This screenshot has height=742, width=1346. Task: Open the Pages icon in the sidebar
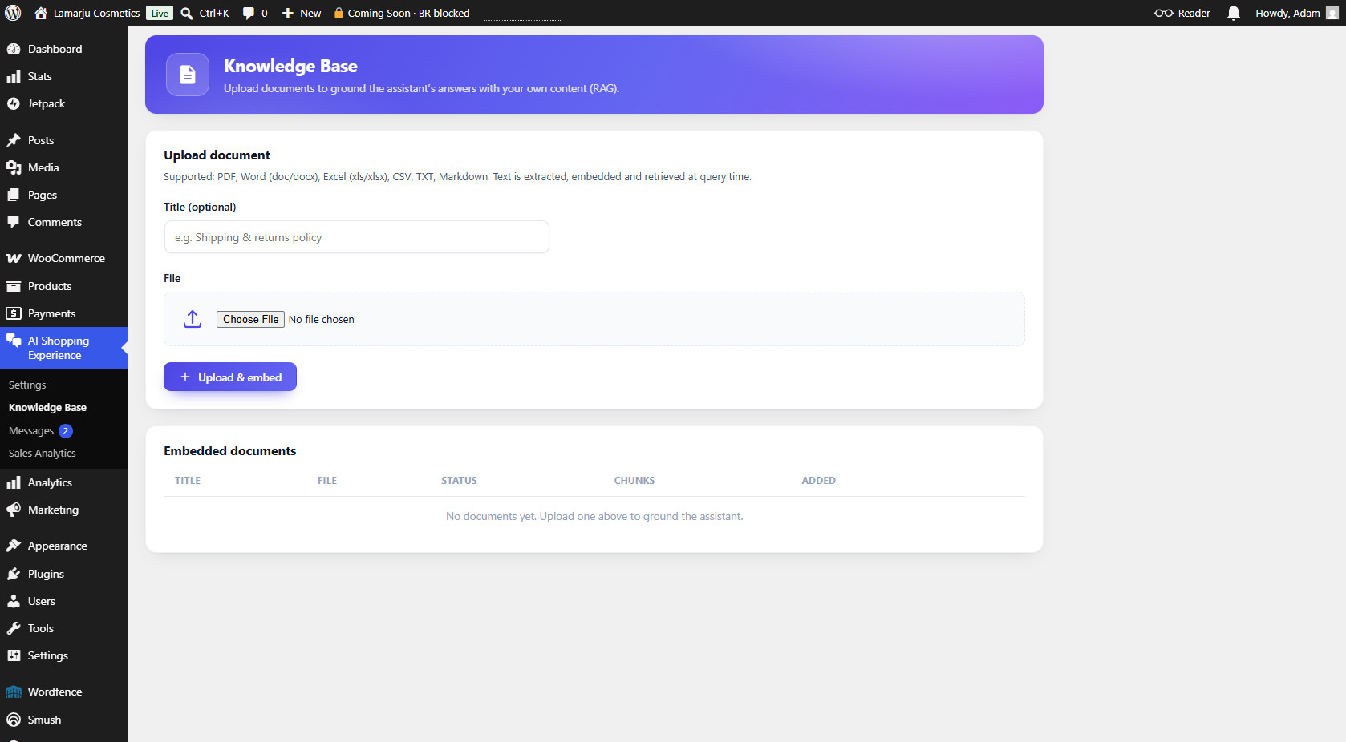[14, 195]
